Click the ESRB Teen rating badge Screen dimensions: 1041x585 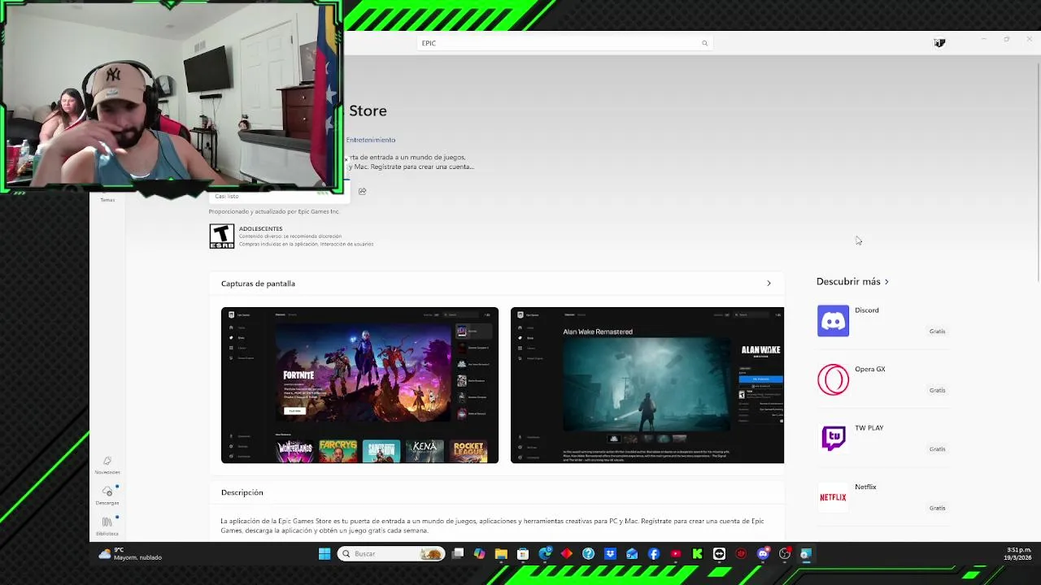(x=222, y=236)
